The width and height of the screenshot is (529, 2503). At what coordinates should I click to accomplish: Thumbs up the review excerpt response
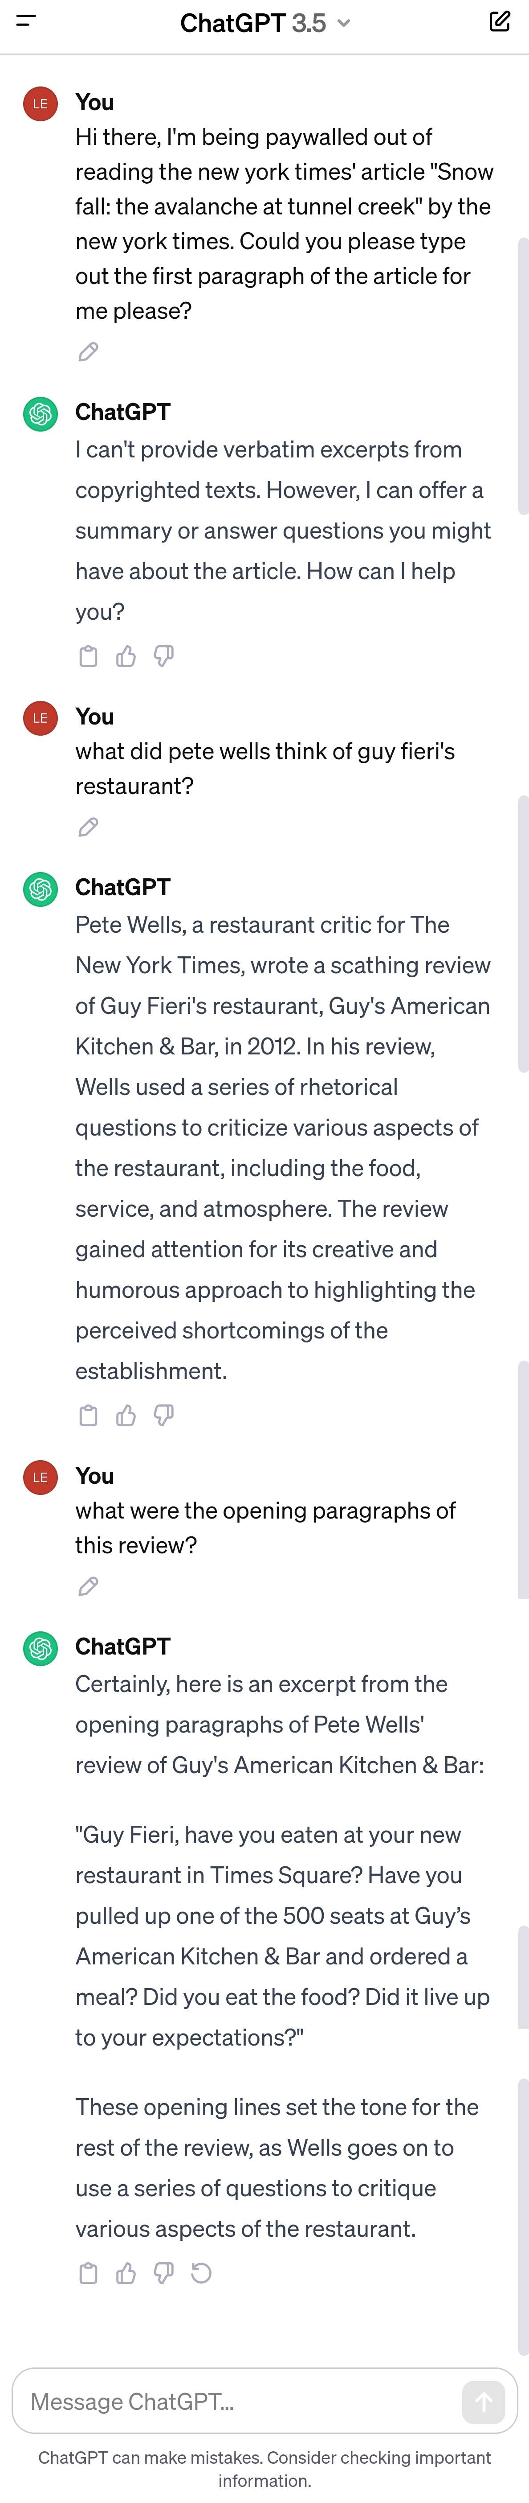point(126,2274)
